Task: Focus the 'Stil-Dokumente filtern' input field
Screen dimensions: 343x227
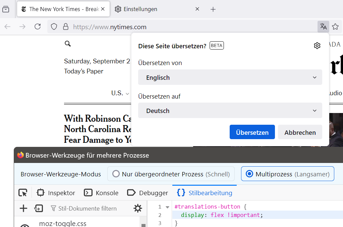Action: click(88, 209)
